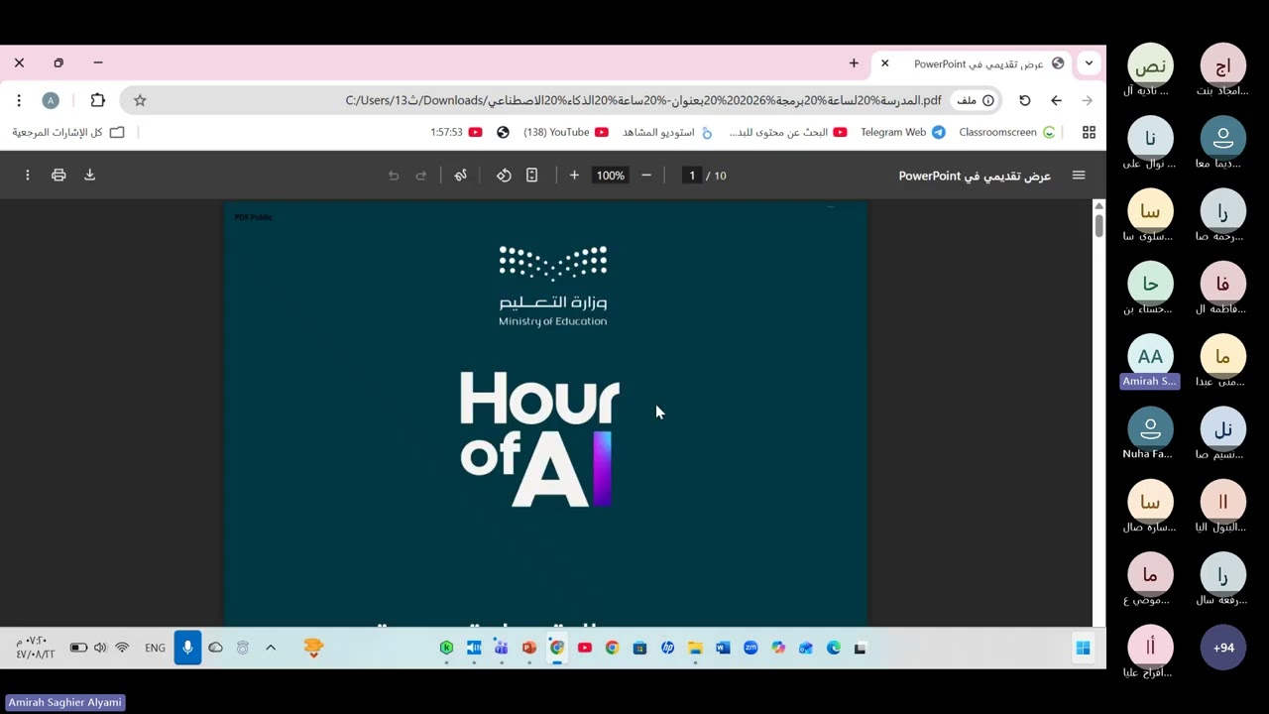Open Chrome profile avatar A
Screen dimensions: 1269x714
[51, 100]
